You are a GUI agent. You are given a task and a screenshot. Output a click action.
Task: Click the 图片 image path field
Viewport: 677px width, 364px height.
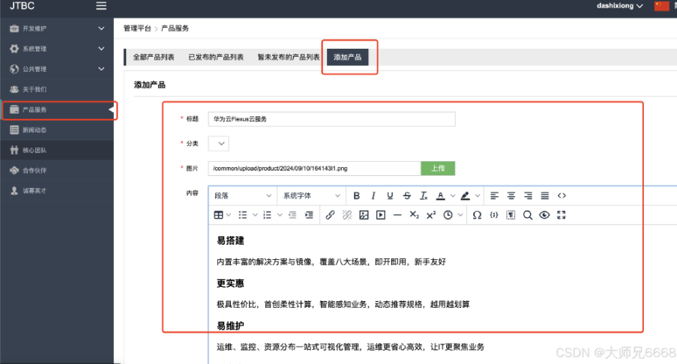point(314,169)
